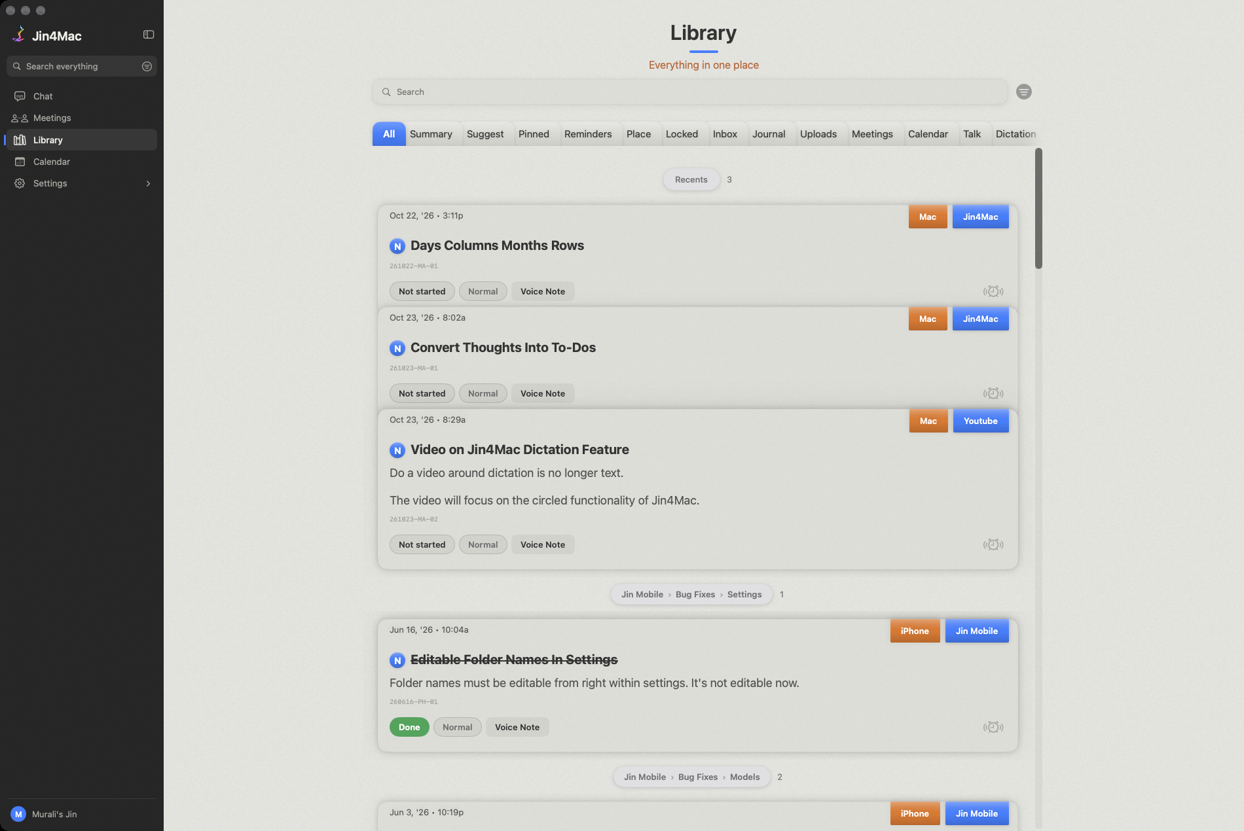Change status of Days Columns Months Rows
1244x831 pixels.
422,291
